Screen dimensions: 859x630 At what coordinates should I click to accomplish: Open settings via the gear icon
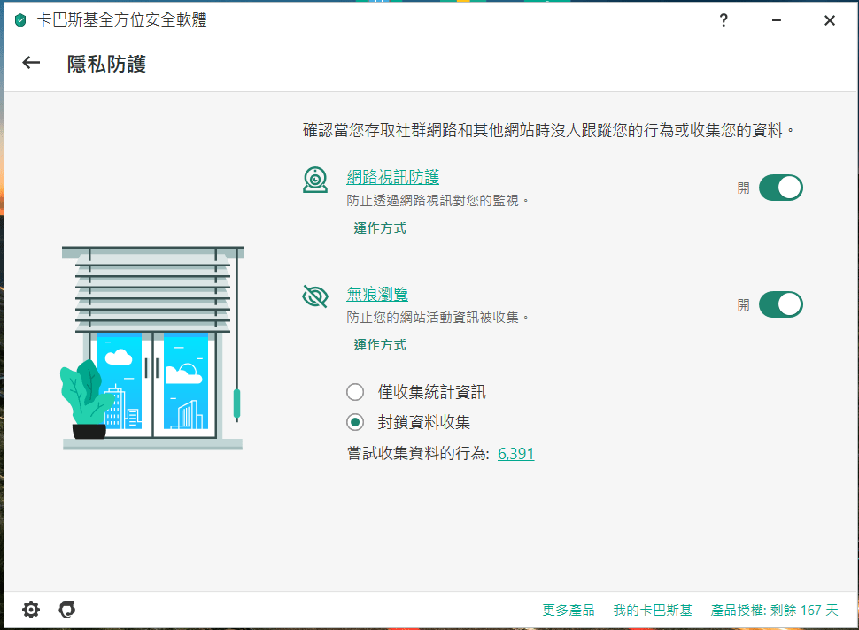(31, 610)
